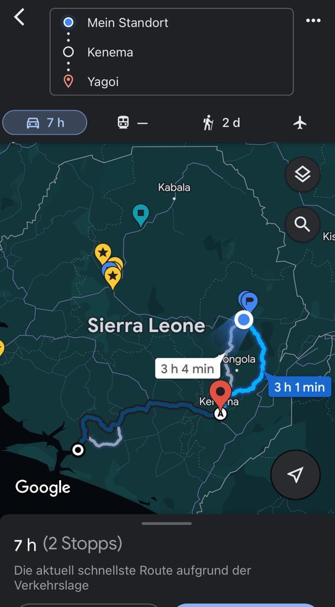Select walking mode 2 d
335x607 pixels.
pos(221,123)
